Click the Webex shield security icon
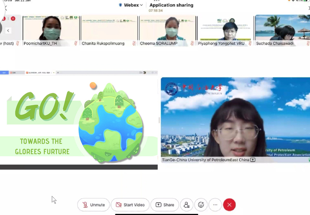 pyautogui.click(x=120, y=5)
